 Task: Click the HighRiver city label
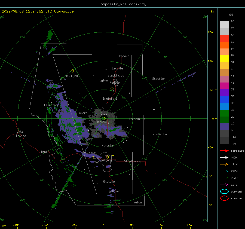[x=113, y=191]
